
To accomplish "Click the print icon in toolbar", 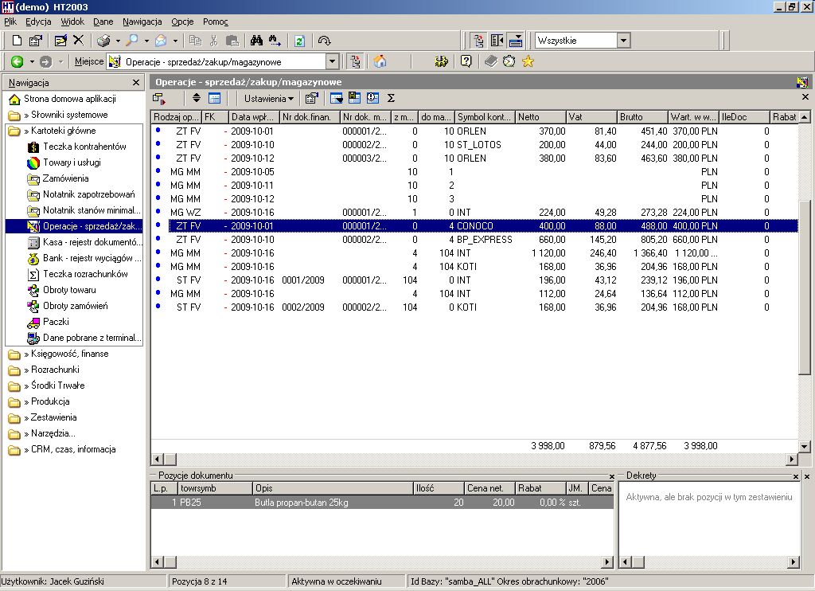I will point(103,41).
